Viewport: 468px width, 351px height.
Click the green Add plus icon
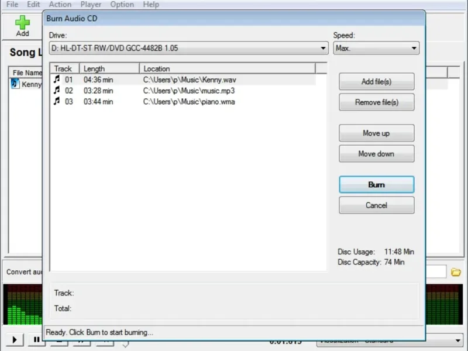pos(22,22)
